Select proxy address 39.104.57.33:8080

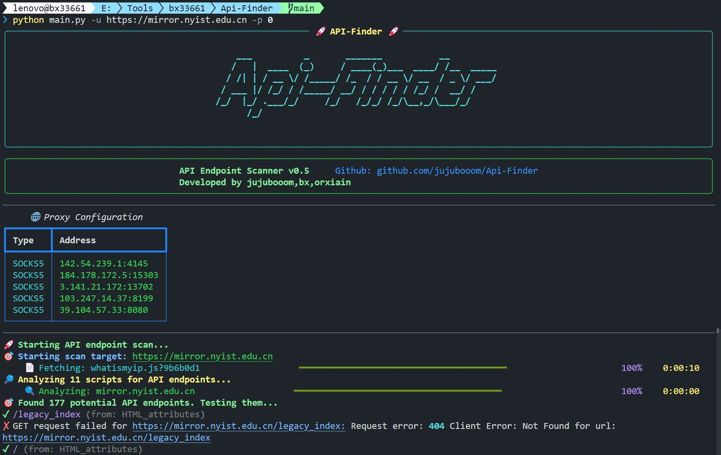pos(104,310)
